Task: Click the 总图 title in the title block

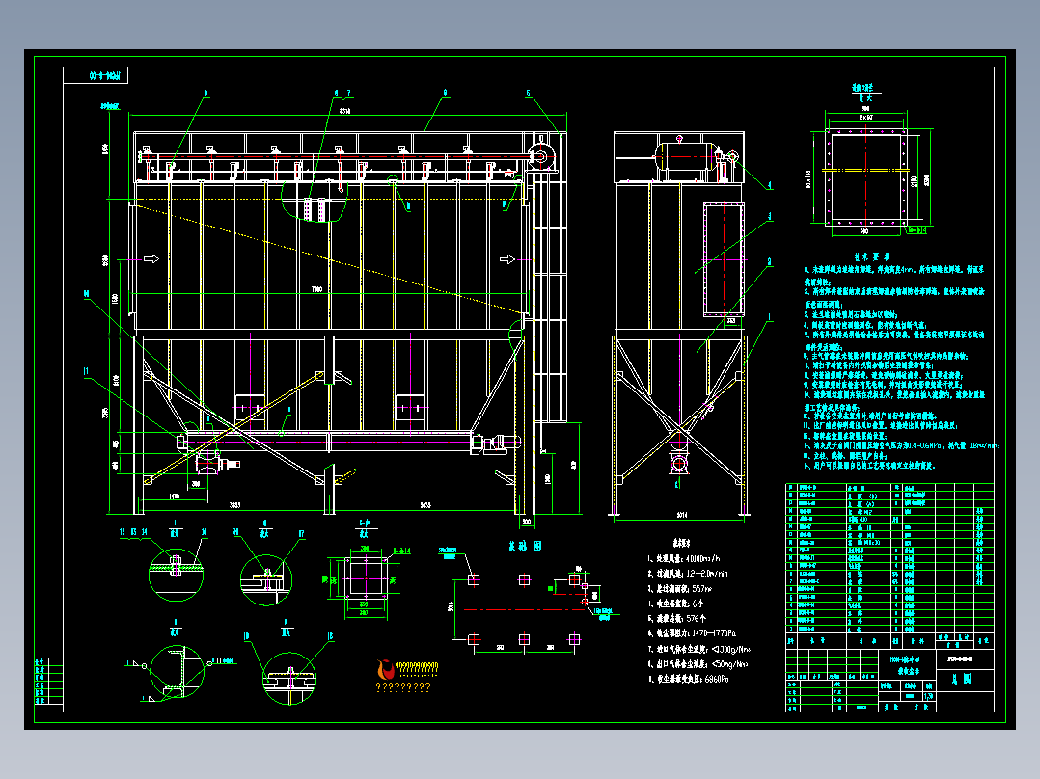Action: click(x=963, y=679)
